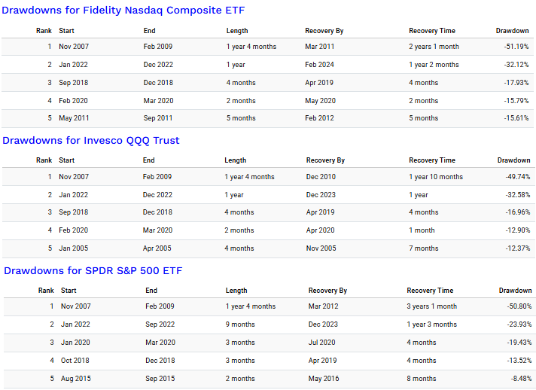The height and width of the screenshot is (390, 536).
Task: Click the 'Drawdowns for Fidelity Nasdaq Composite ETF' heading
Action: tap(123, 10)
